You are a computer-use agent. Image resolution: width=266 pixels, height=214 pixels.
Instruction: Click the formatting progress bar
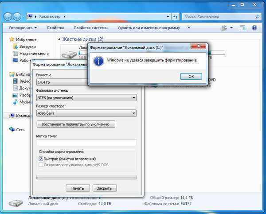(x=86, y=177)
